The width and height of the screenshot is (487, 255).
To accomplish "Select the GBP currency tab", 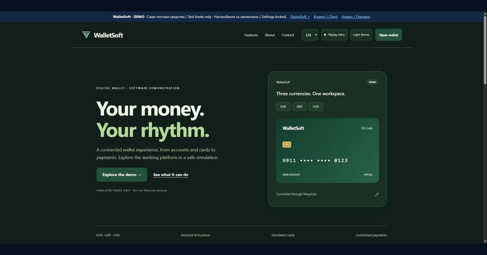I will point(300,106).
